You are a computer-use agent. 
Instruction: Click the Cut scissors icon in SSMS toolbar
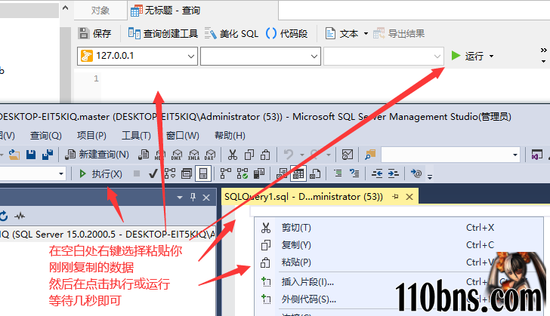point(233,155)
